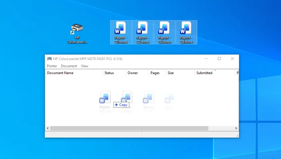Click the window title HP ColorLaserJet MFP M278-M281
This screenshot has height=159, width=281.
point(88,59)
